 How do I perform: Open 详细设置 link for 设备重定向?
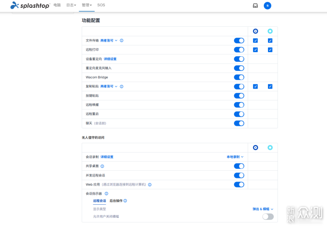110,59
